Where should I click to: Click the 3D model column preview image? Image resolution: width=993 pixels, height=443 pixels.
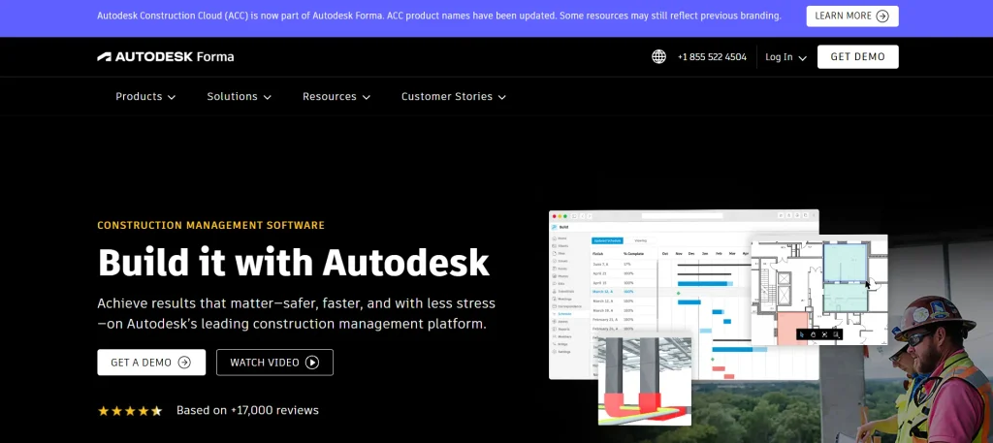tap(645, 380)
